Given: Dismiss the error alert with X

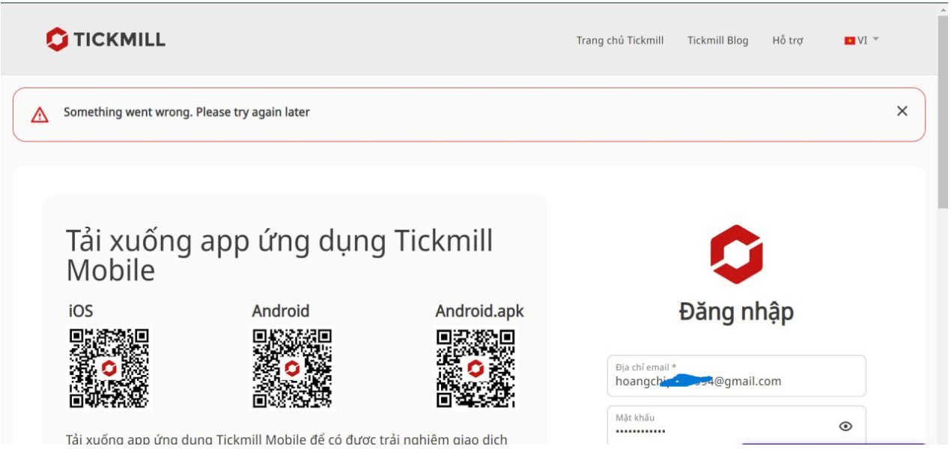Looking at the screenshot, I should [x=902, y=112].
